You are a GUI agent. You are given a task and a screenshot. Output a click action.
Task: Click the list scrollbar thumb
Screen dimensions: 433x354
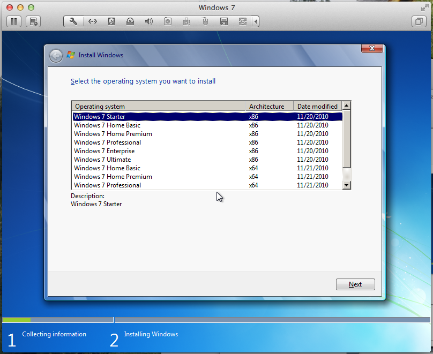click(346, 139)
